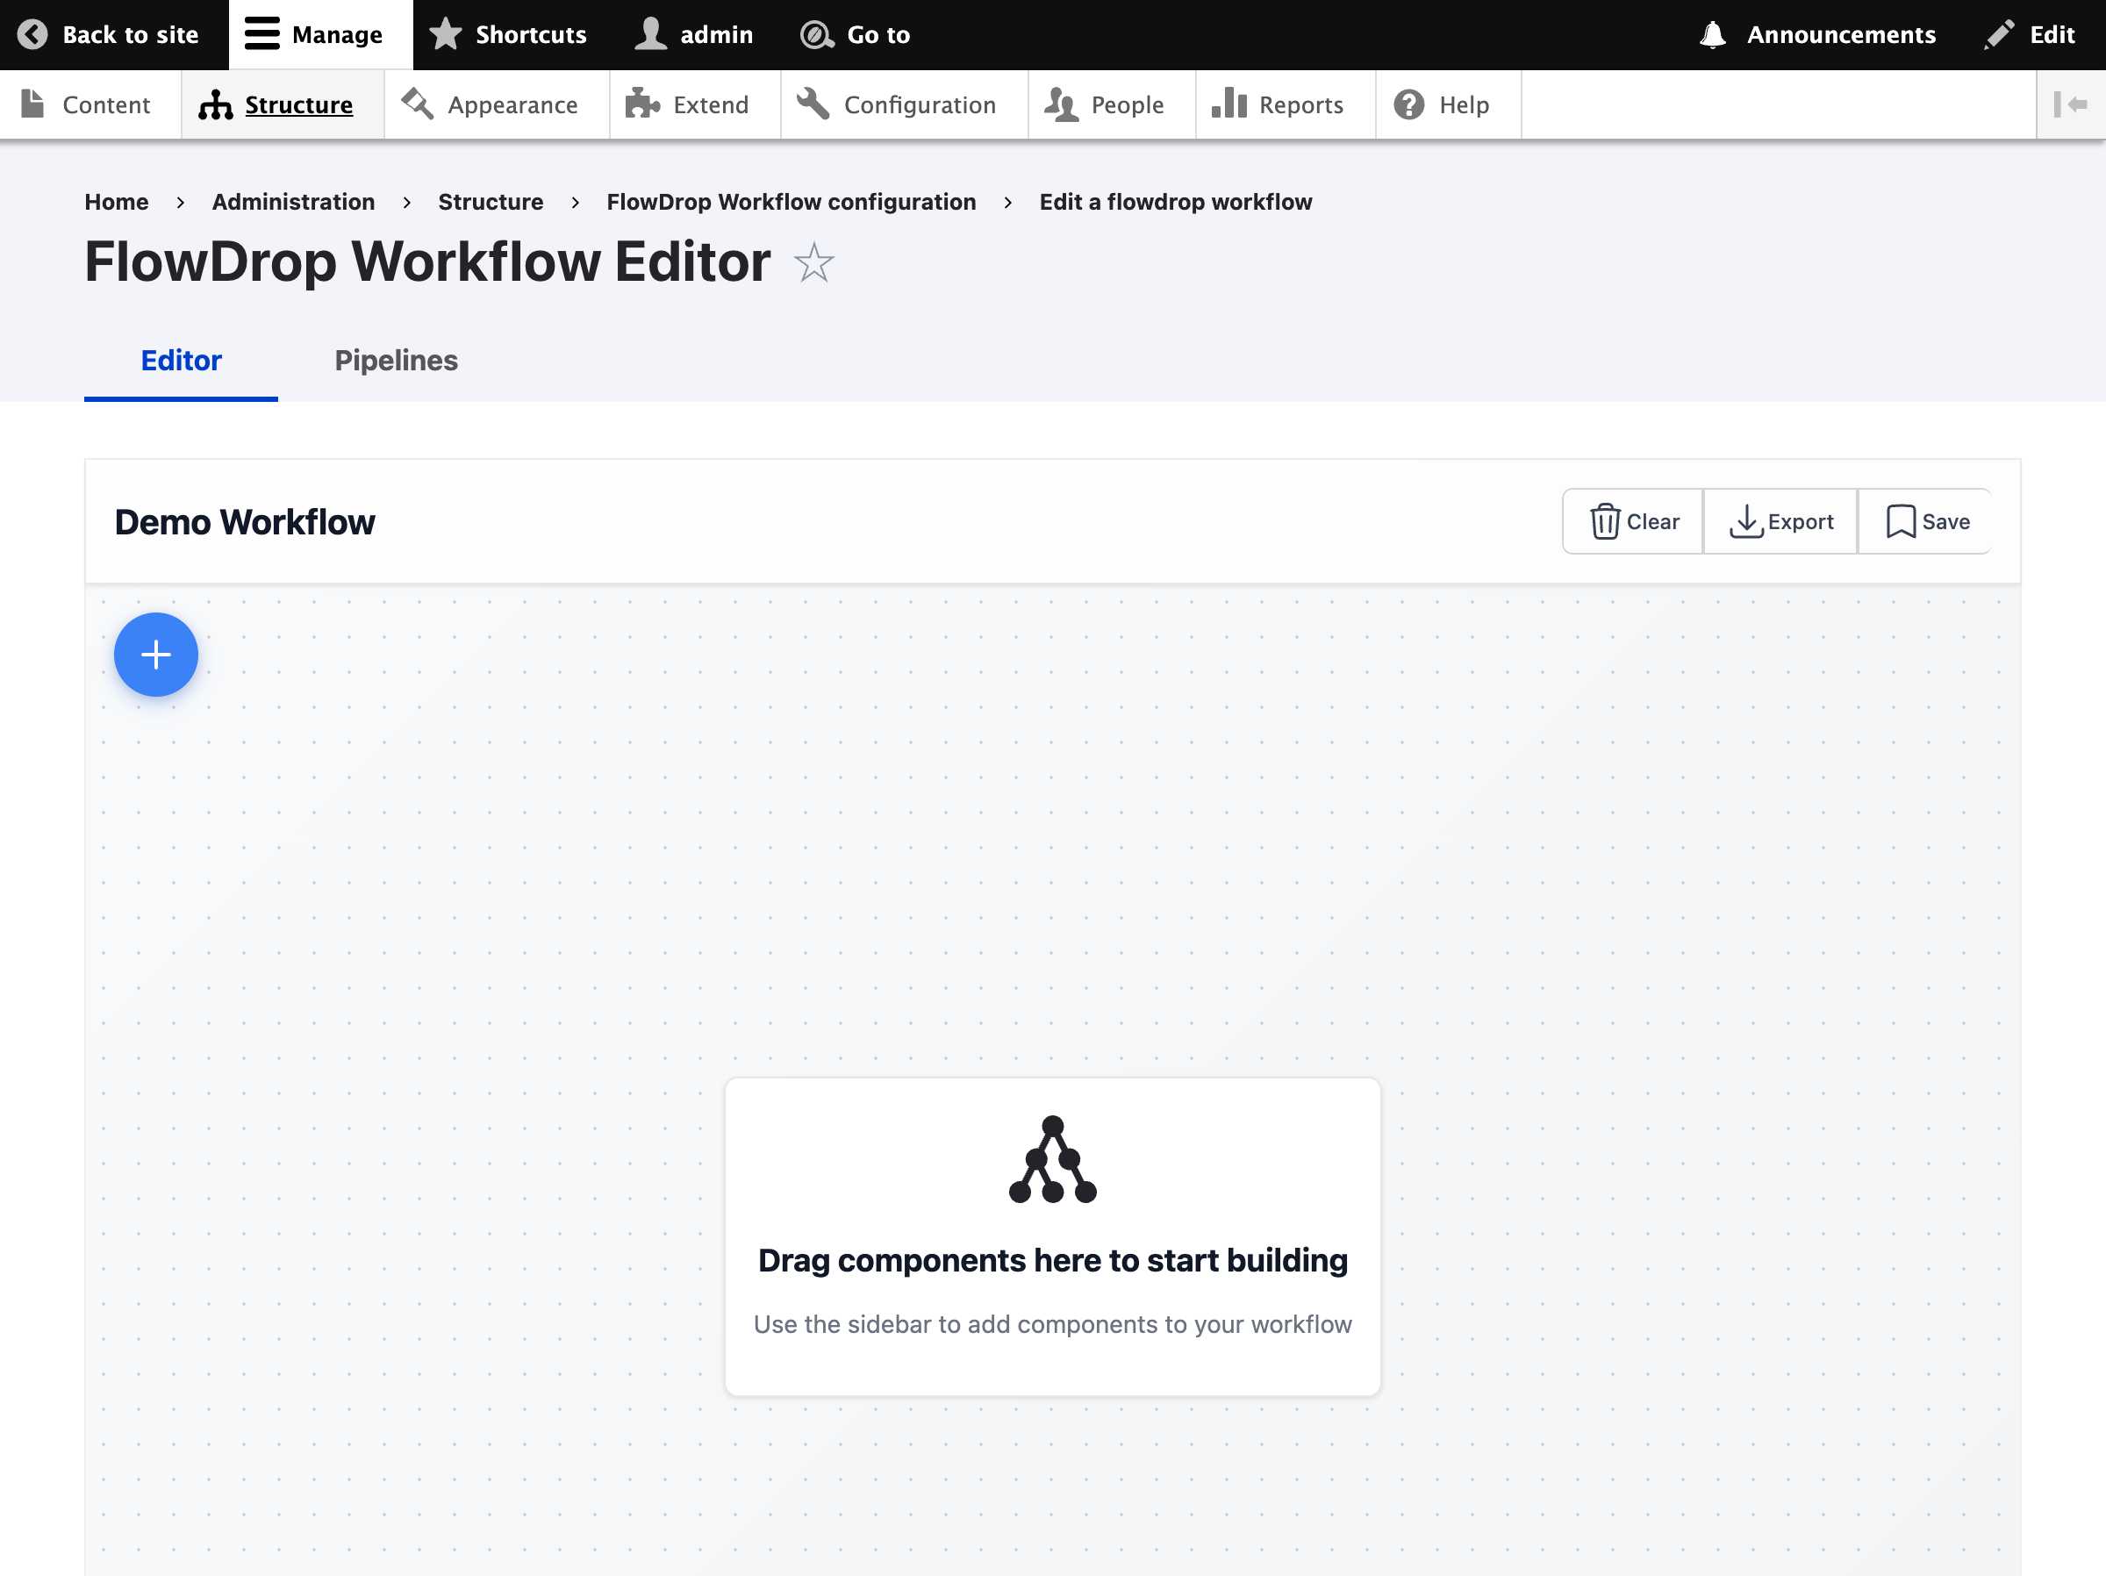This screenshot has width=2106, height=1576.
Task: Click the Export download icon
Action: pyautogui.click(x=1745, y=521)
